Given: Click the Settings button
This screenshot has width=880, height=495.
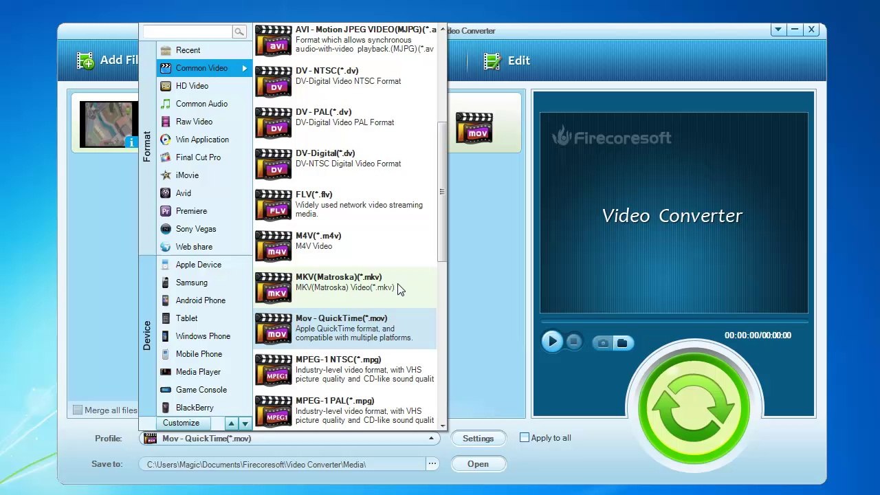Looking at the screenshot, I should point(478,438).
